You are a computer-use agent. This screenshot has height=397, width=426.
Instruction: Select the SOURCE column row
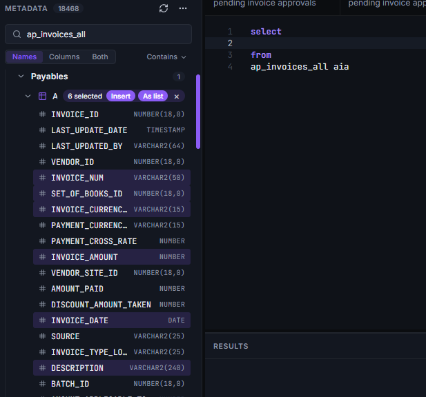pos(112,336)
